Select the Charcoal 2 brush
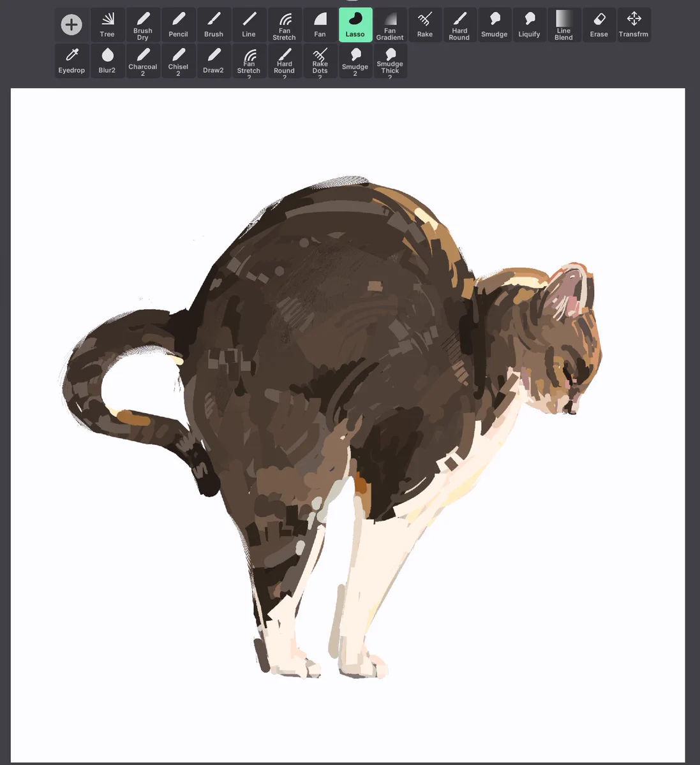The height and width of the screenshot is (765, 700). coord(142,61)
